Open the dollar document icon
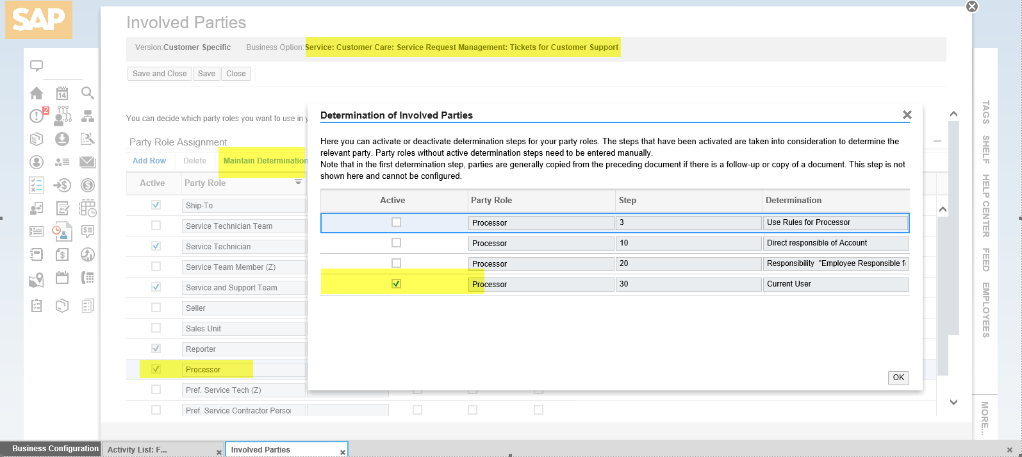 pyautogui.click(x=62, y=254)
